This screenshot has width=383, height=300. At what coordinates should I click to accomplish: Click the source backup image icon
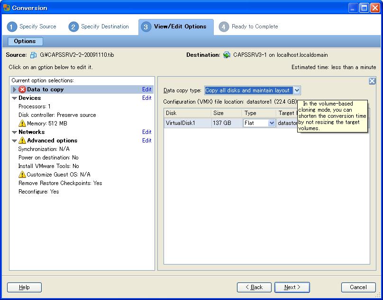click(x=34, y=55)
